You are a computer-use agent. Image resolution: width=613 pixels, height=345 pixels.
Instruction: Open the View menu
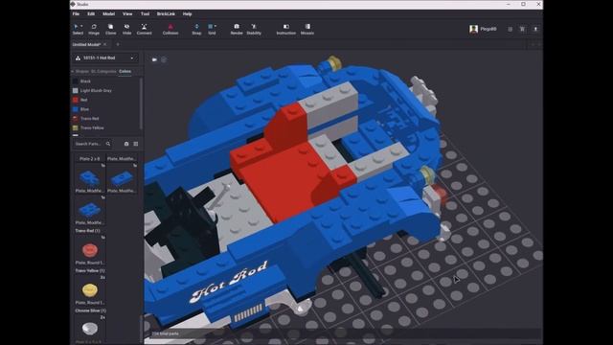coord(127,13)
